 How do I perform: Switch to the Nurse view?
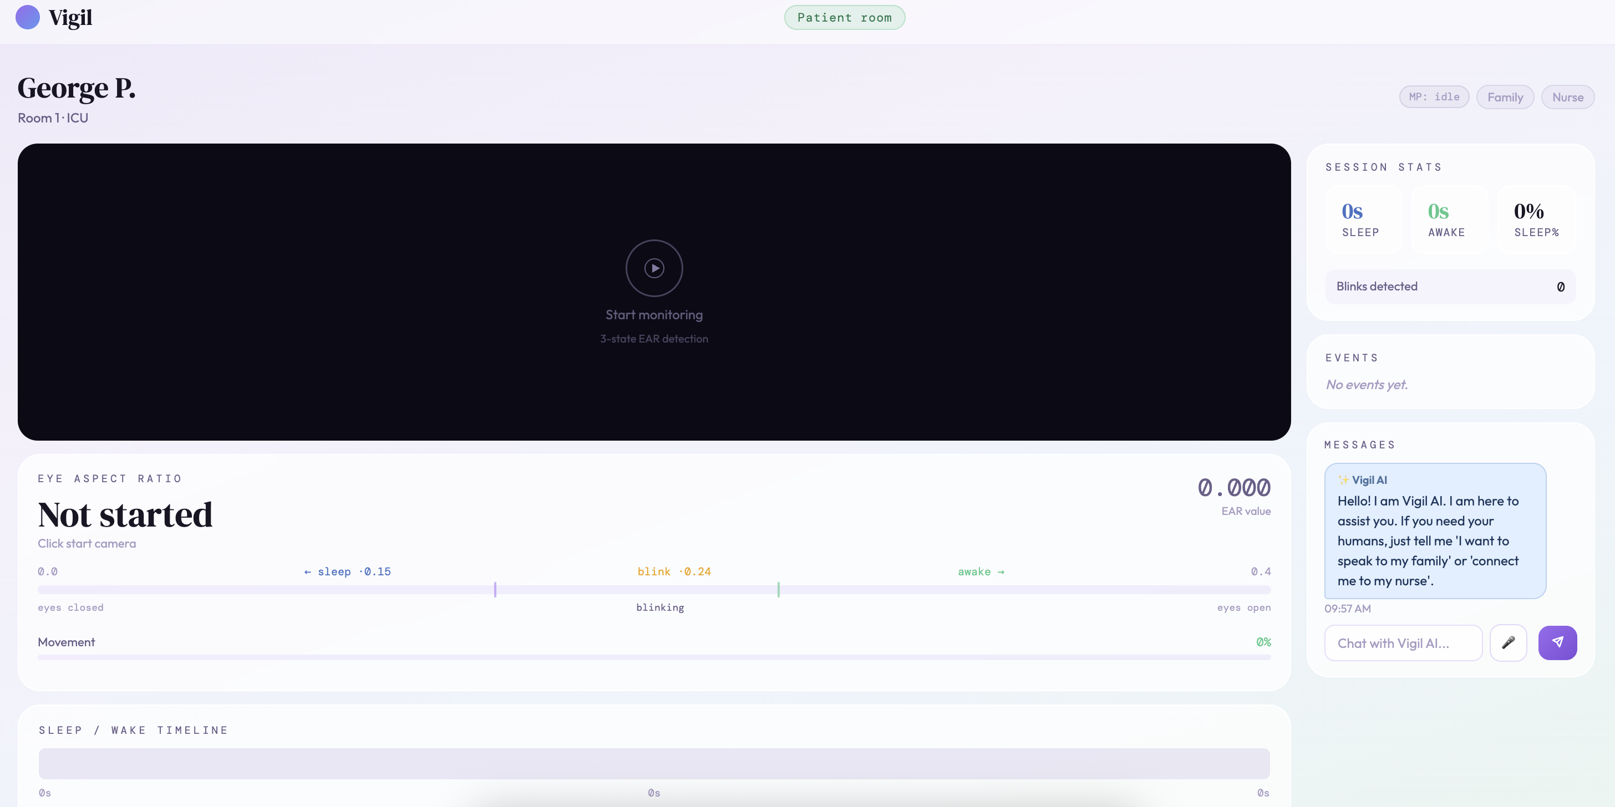1567,97
